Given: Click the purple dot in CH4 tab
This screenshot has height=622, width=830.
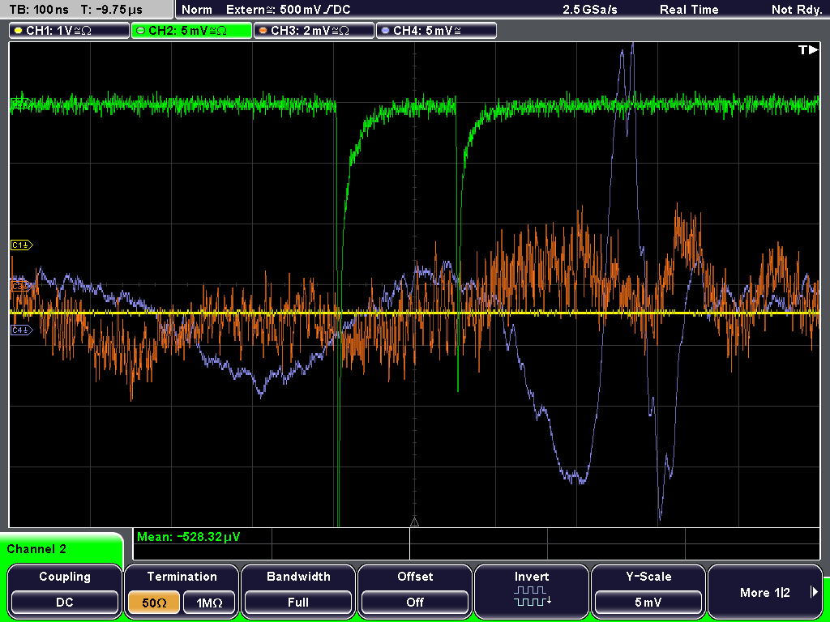Looking at the screenshot, I should click(x=385, y=31).
